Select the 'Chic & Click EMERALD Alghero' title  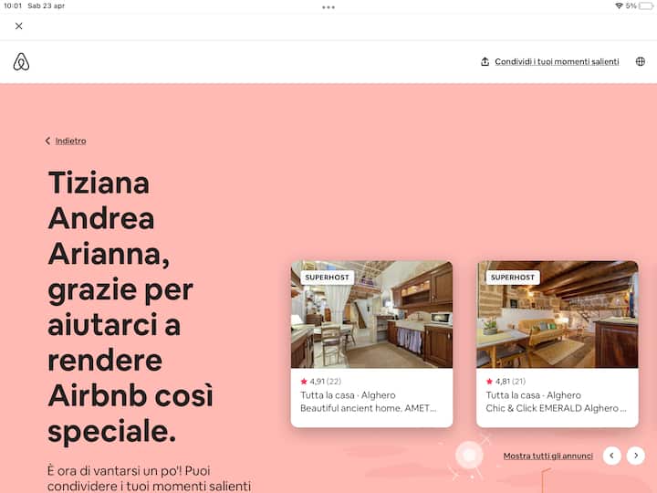point(556,408)
